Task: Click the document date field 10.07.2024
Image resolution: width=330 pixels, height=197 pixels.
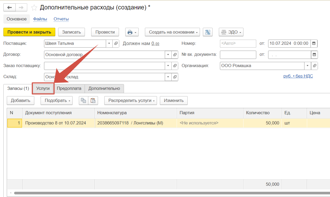Action: point(289,43)
